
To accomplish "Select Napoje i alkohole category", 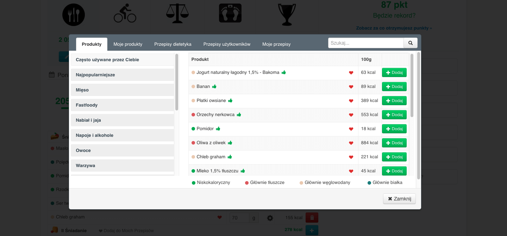I will (123, 135).
